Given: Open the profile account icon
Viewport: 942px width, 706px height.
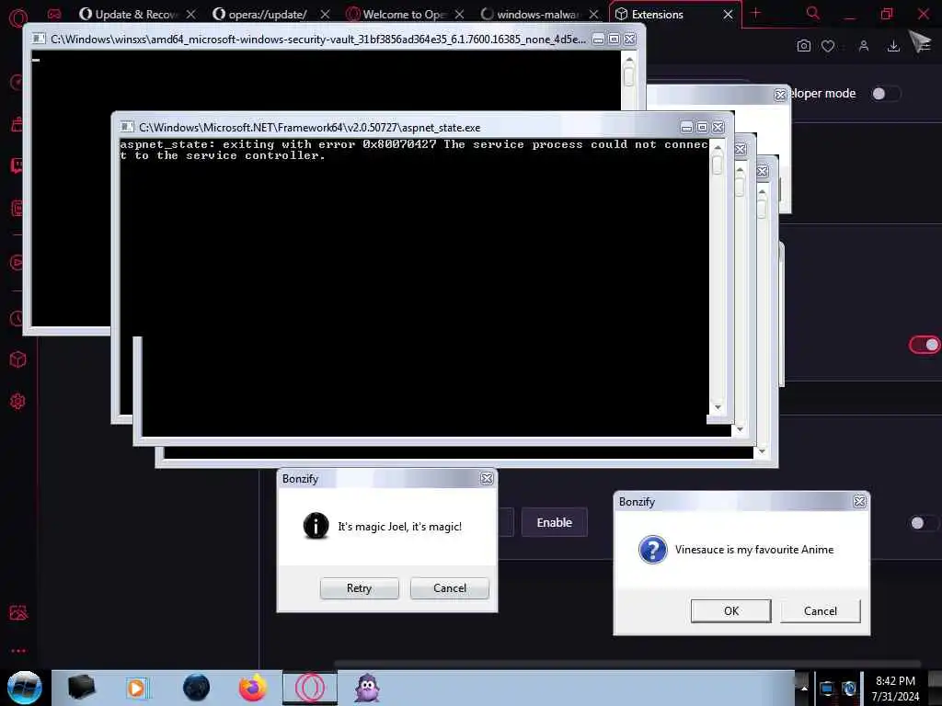Looking at the screenshot, I should [x=863, y=46].
